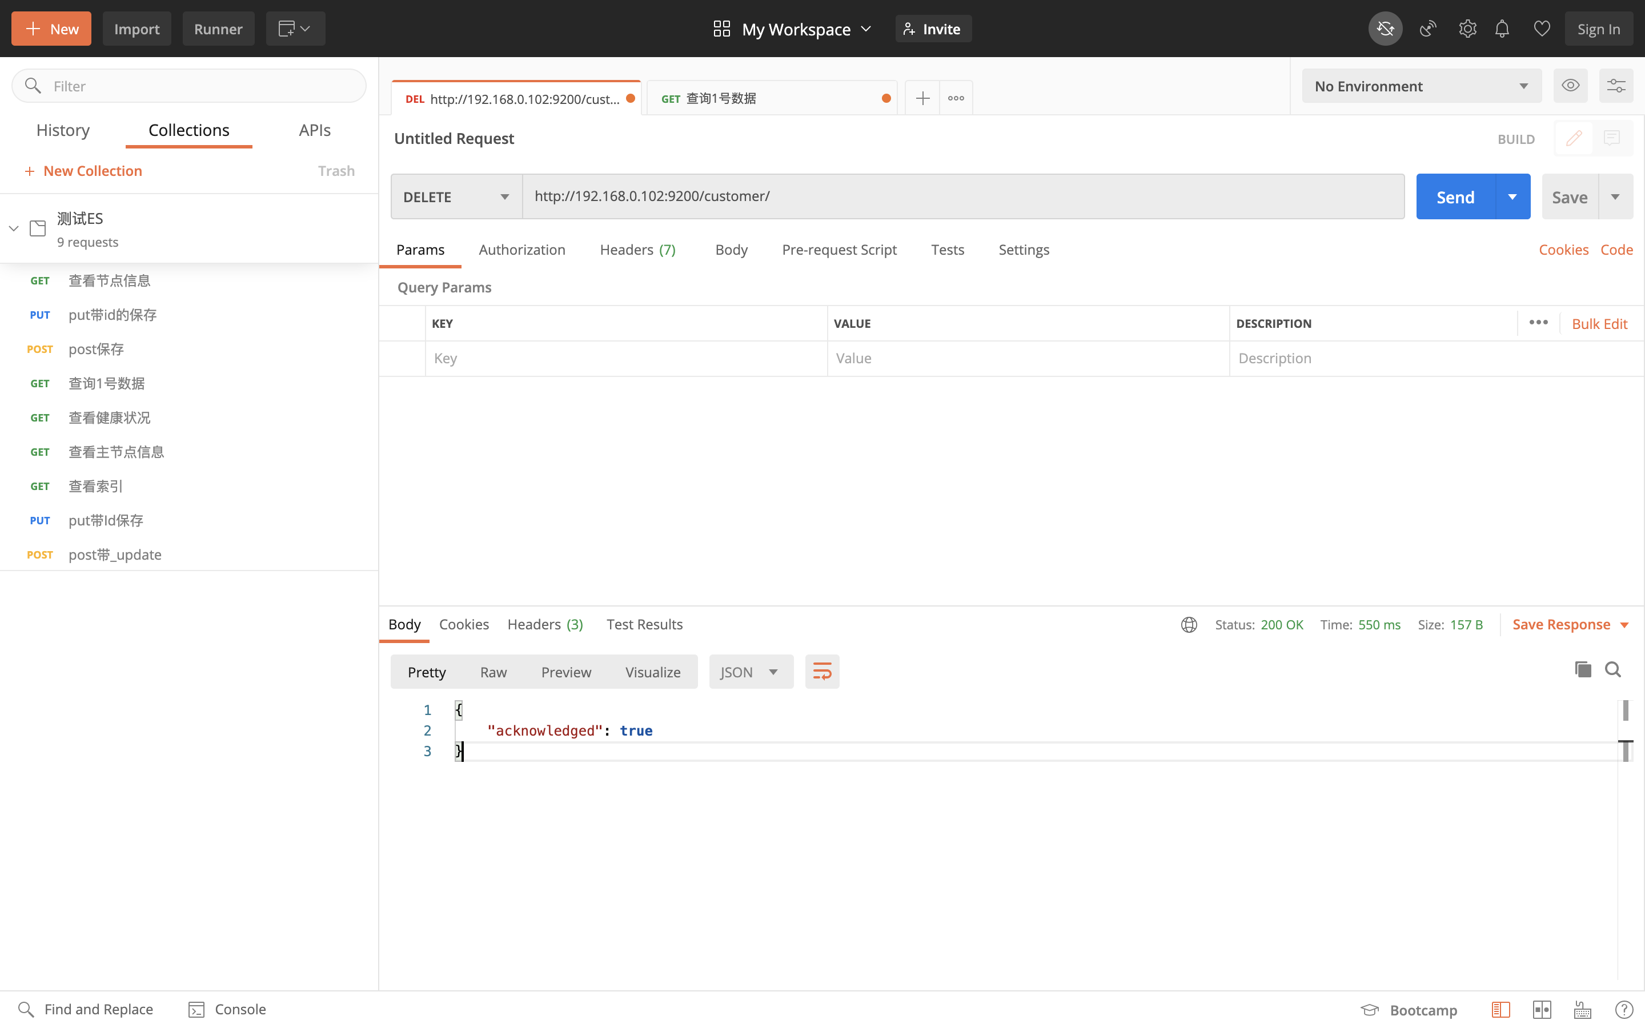Image resolution: width=1645 pixels, height=1028 pixels.
Task: Select Preview response view
Action: [x=566, y=672]
